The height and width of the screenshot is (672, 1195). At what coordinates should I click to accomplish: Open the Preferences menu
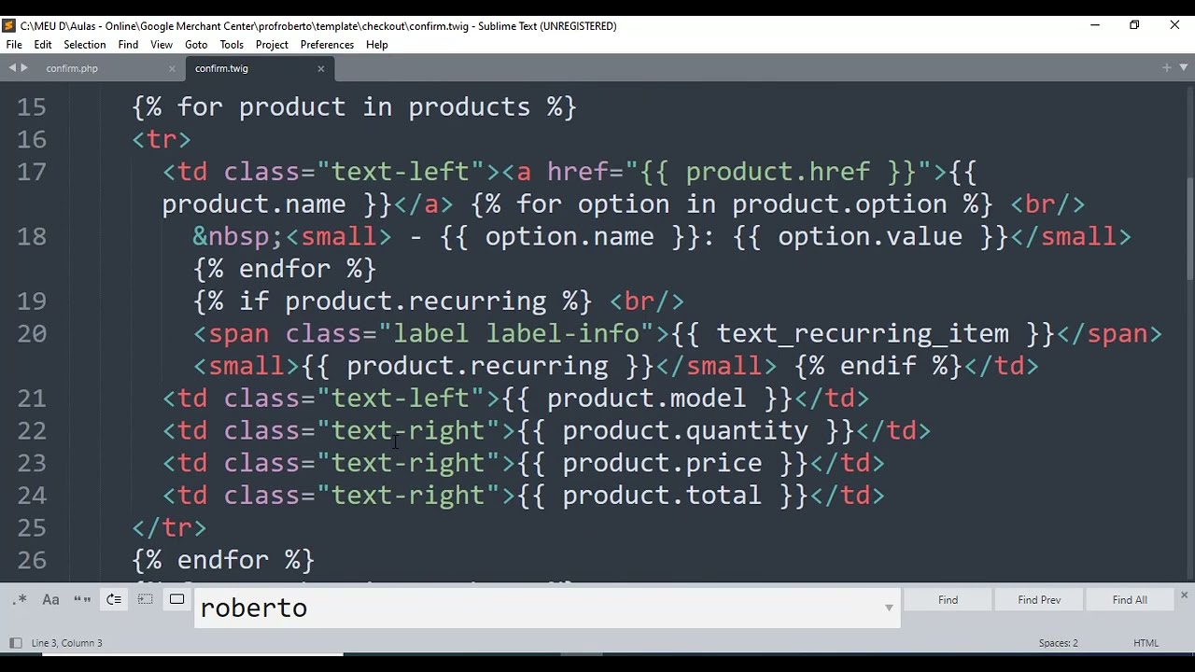(x=327, y=45)
